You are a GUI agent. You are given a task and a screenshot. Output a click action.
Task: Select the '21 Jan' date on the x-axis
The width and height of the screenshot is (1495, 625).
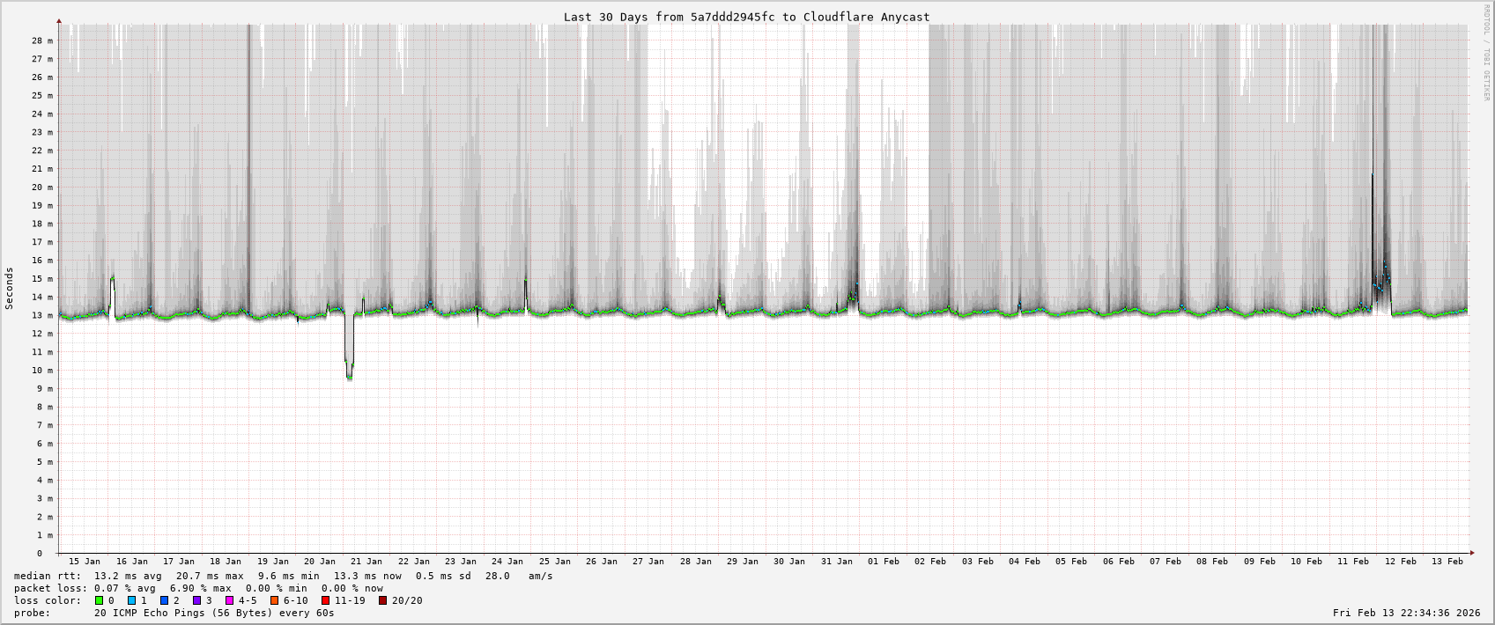click(366, 561)
